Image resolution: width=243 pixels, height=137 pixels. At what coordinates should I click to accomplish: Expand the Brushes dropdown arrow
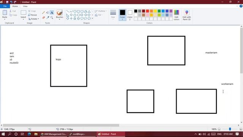pyautogui.click(x=60, y=19)
